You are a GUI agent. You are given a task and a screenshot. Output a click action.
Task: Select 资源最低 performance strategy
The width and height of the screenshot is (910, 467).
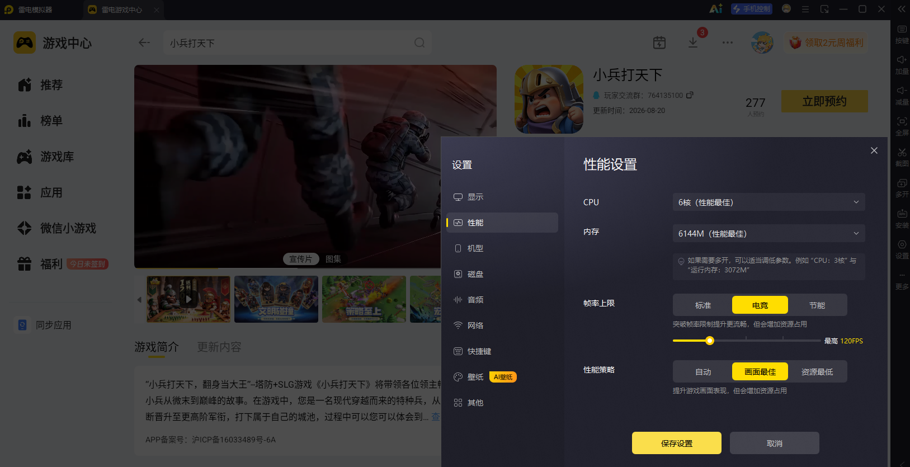point(817,371)
